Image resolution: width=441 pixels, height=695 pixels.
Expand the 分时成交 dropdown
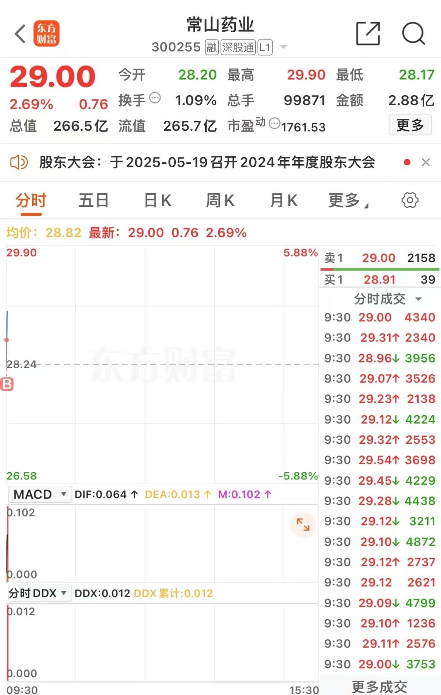click(x=388, y=299)
